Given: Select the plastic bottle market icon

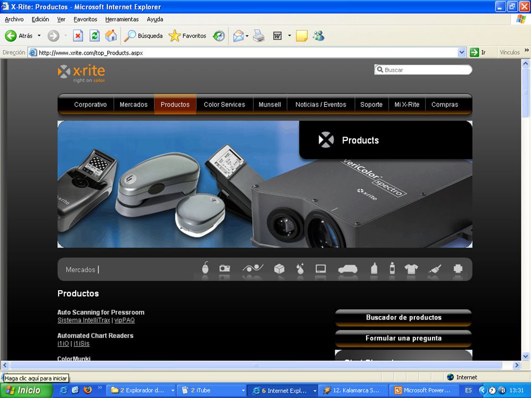Looking at the screenshot, I should [374, 269].
